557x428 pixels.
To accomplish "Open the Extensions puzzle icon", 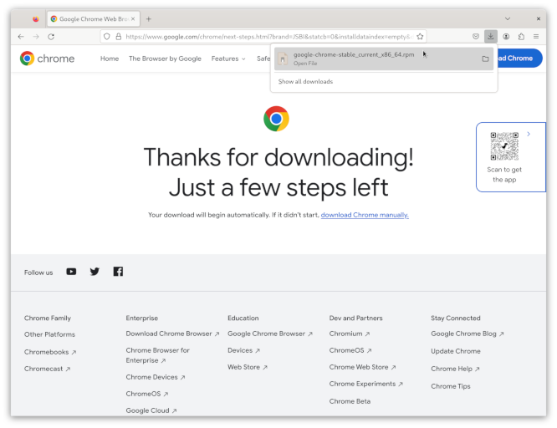I will click(x=521, y=37).
